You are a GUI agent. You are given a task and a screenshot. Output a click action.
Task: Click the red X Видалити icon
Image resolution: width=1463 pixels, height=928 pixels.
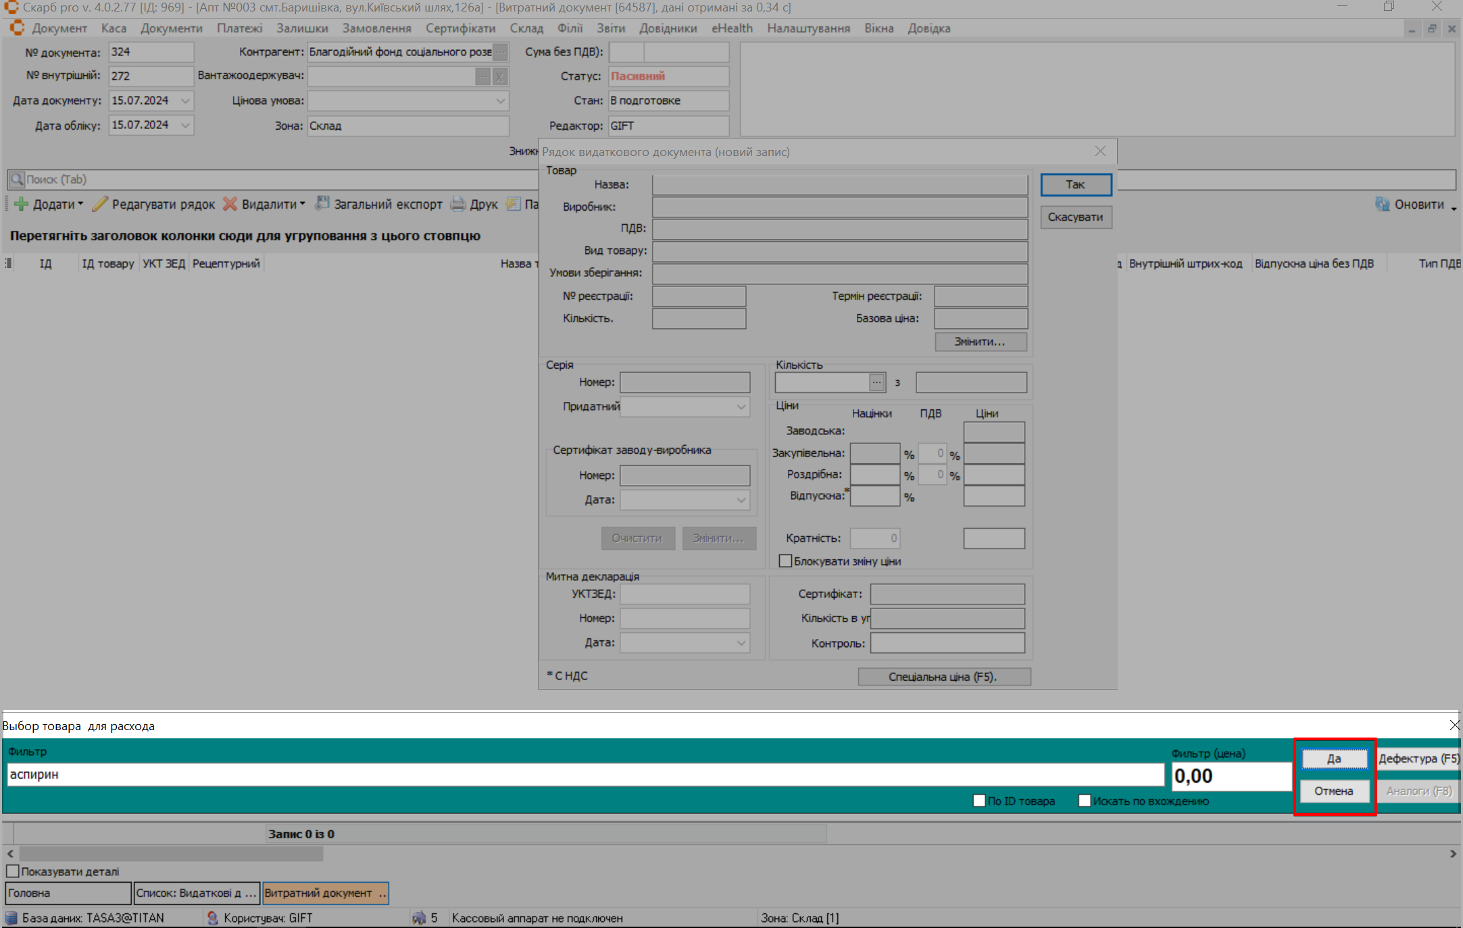pos(230,204)
